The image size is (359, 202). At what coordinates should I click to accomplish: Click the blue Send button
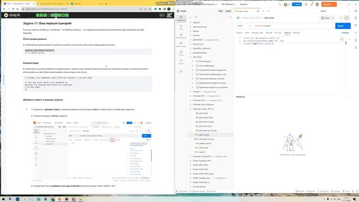[340, 26]
